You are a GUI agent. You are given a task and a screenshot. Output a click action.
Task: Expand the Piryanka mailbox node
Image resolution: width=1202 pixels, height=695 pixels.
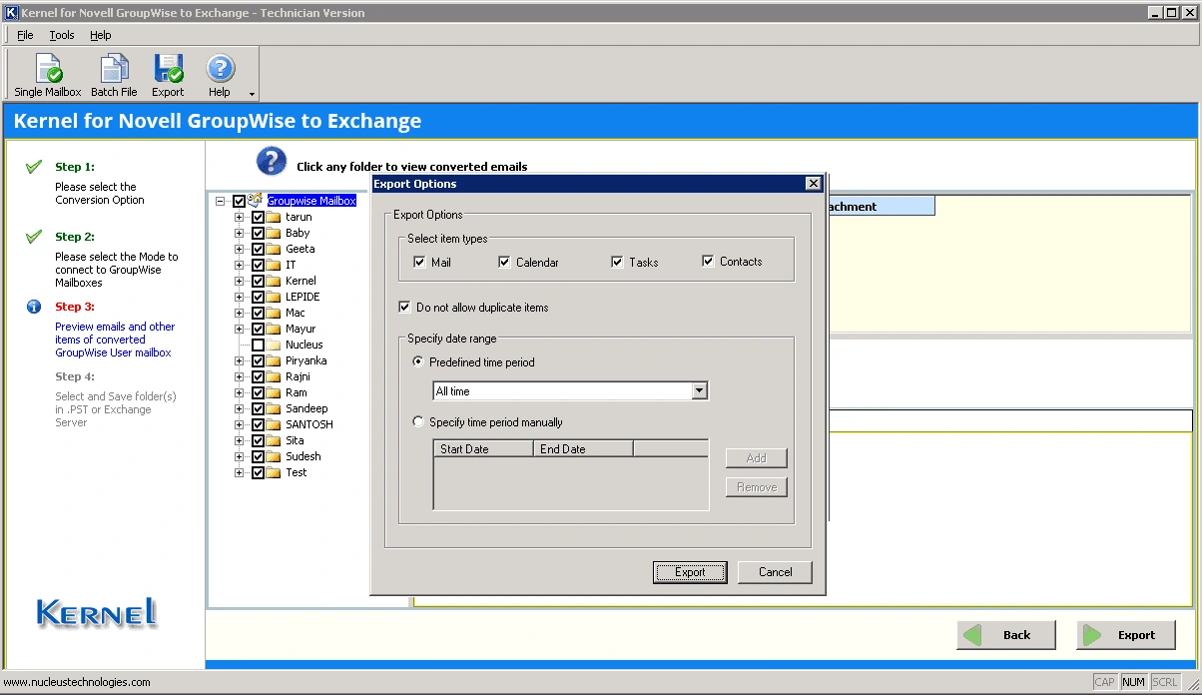point(239,360)
